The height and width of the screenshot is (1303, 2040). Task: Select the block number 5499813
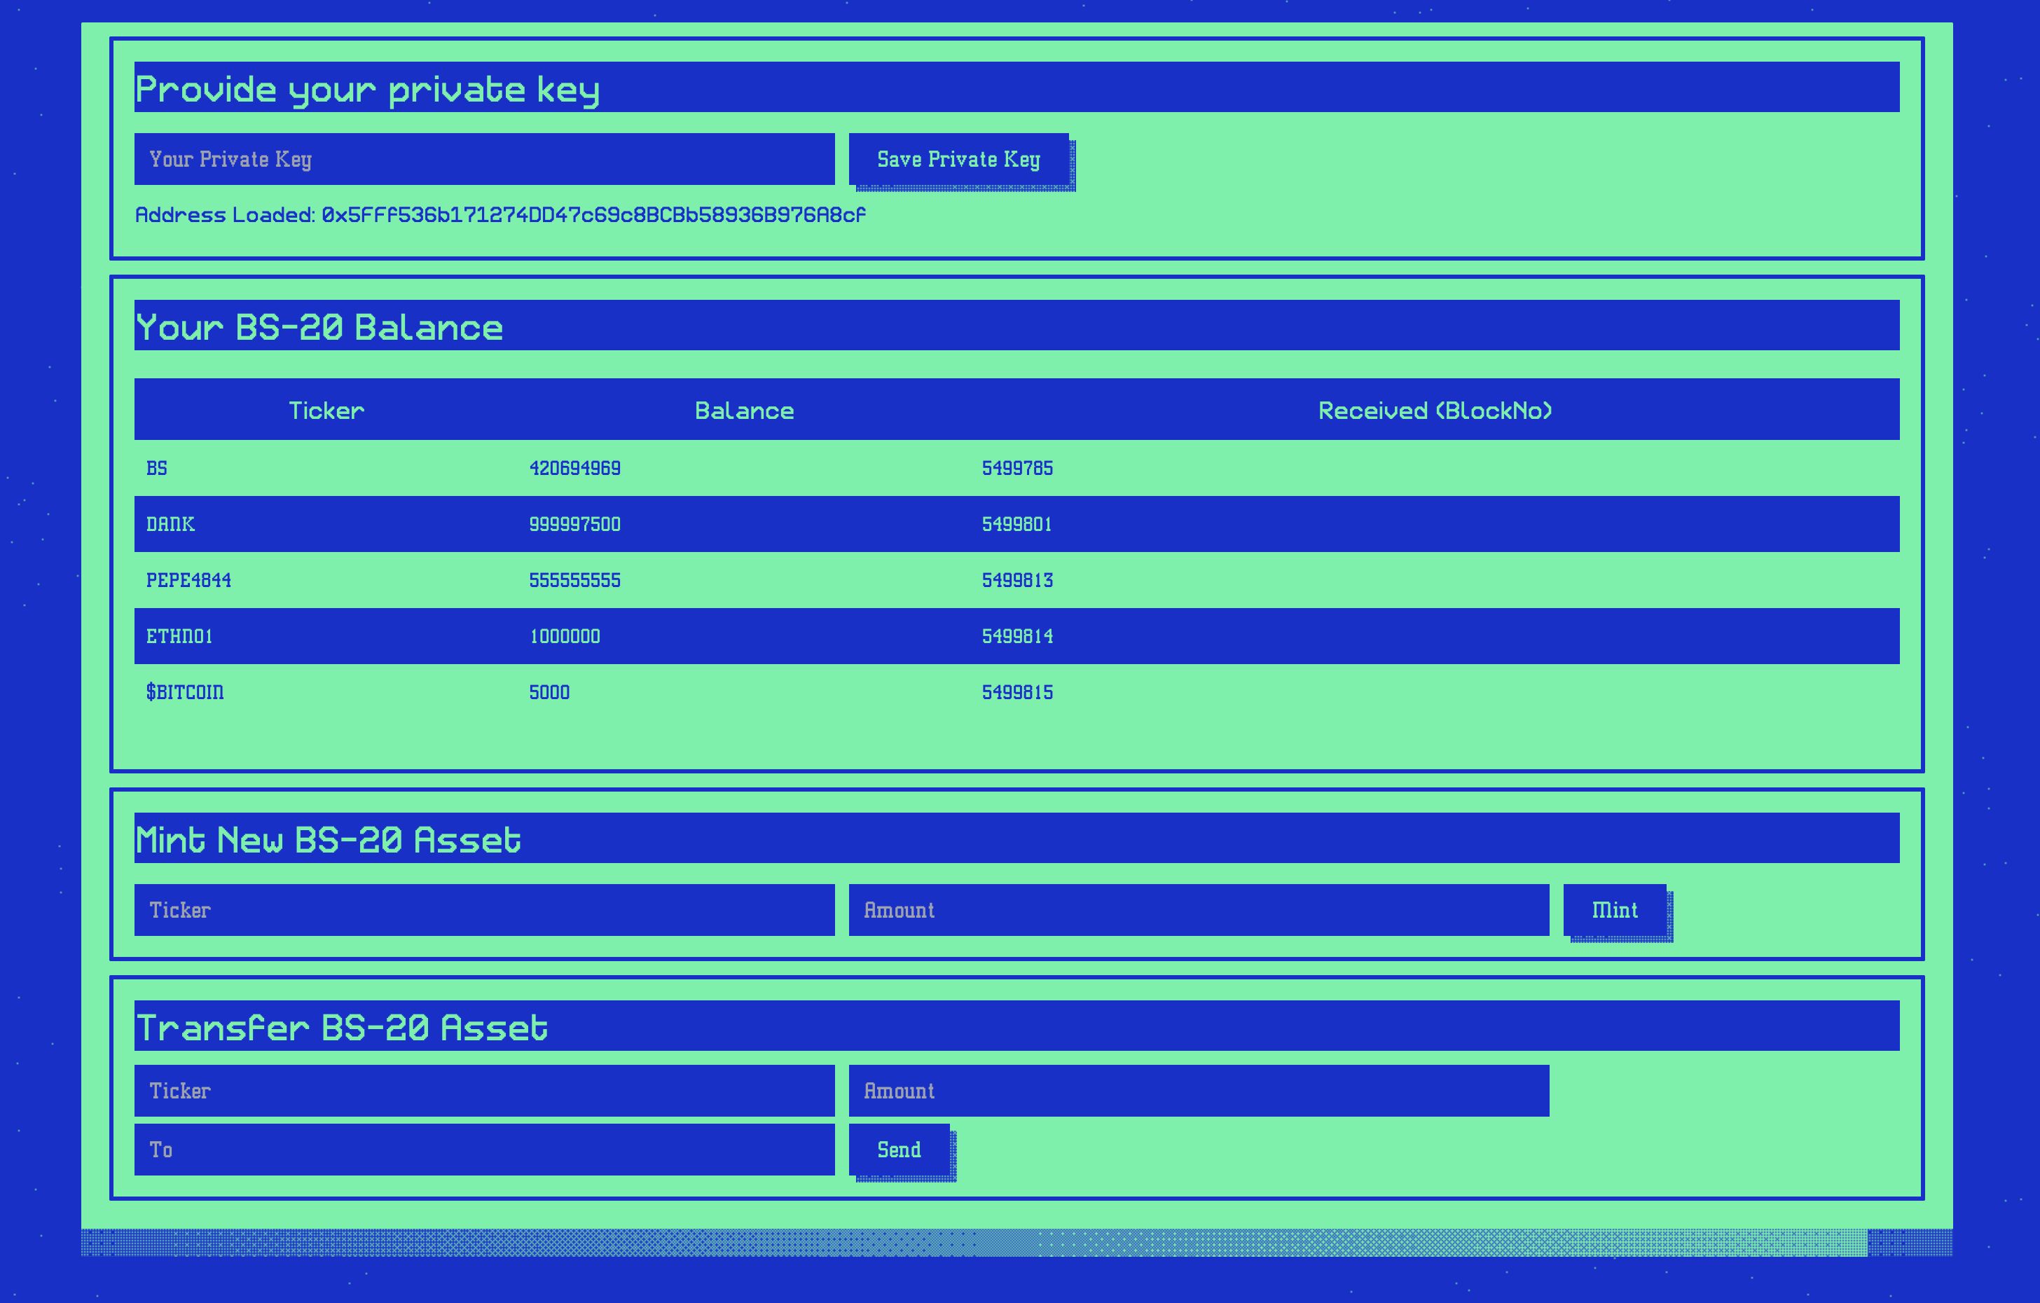point(1017,579)
